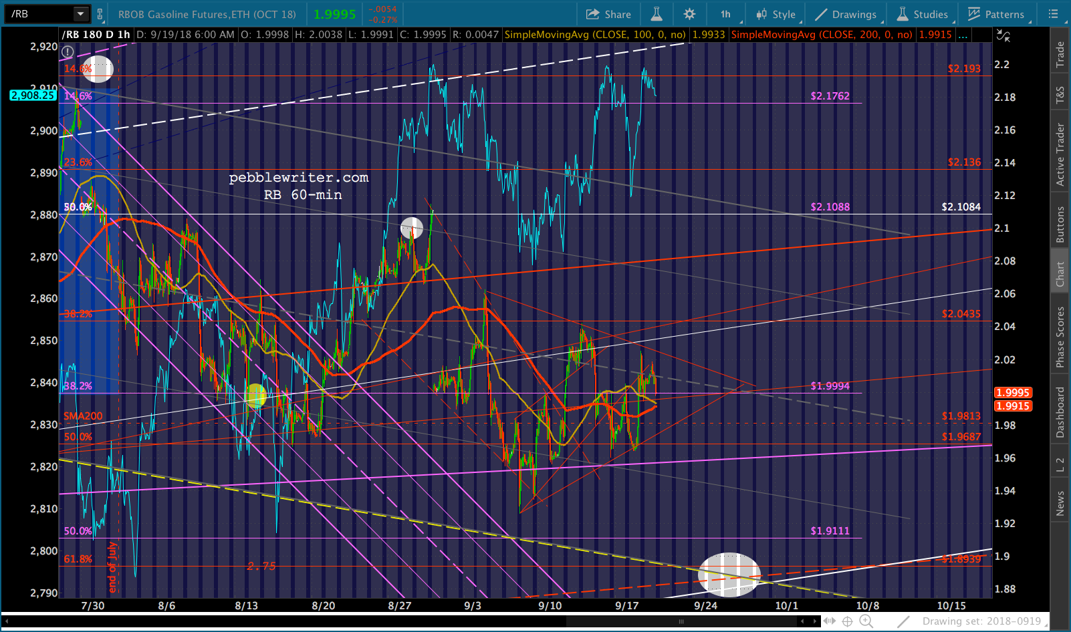Click the 9/24 date on time axis
The image size is (1071, 632).
point(705,606)
